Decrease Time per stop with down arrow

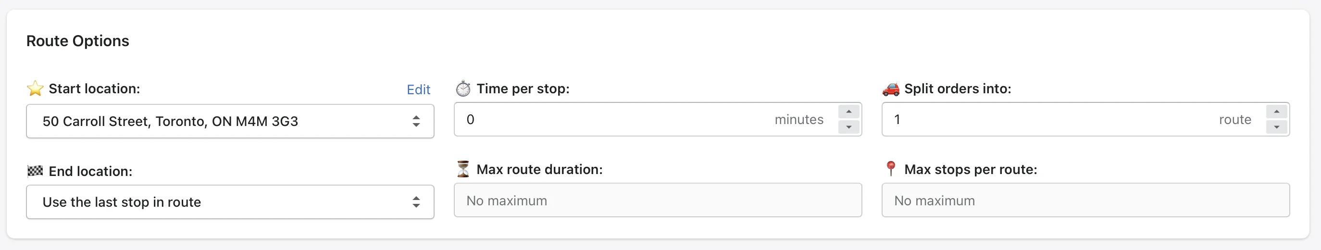[x=849, y=127]
